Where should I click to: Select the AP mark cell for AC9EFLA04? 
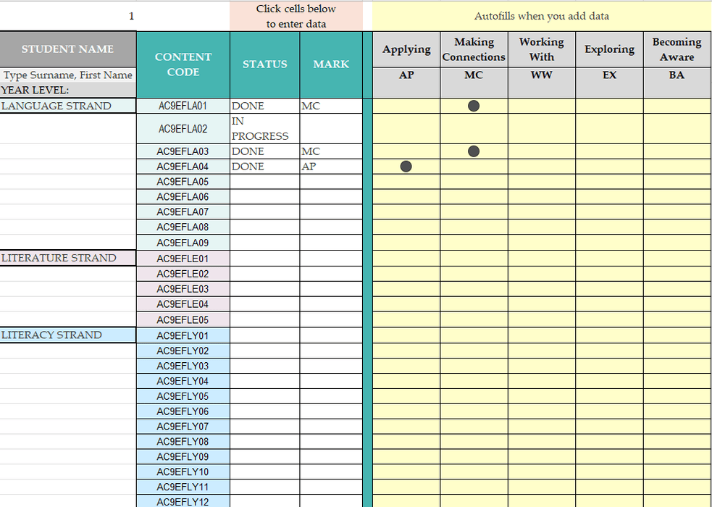[x=331, y=167]
